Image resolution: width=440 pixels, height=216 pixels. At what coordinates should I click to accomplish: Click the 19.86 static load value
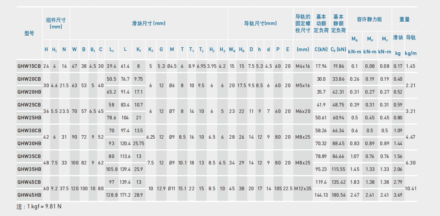tap(339, 66)
